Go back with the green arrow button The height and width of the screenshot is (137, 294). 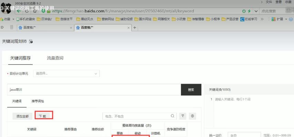pos(19,11)
